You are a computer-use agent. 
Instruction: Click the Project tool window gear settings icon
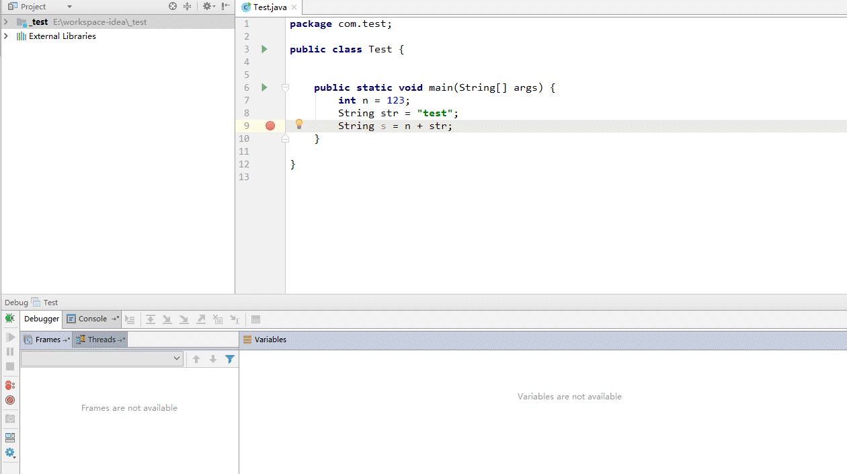[208, 6]
